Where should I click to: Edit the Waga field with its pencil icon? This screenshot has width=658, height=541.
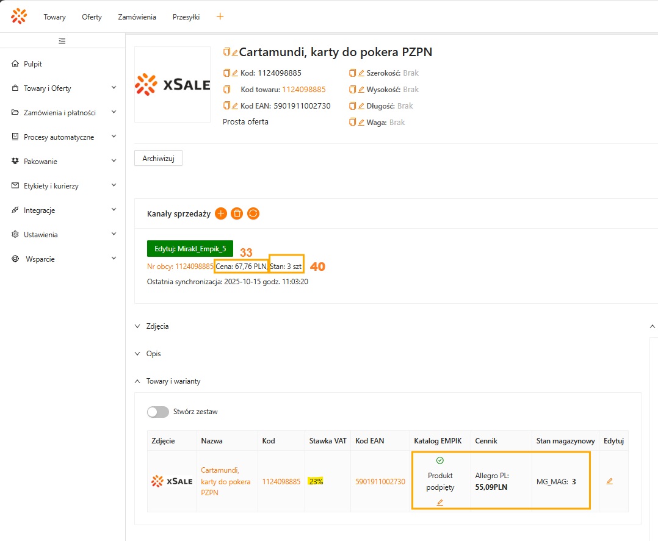pos(361,123)
